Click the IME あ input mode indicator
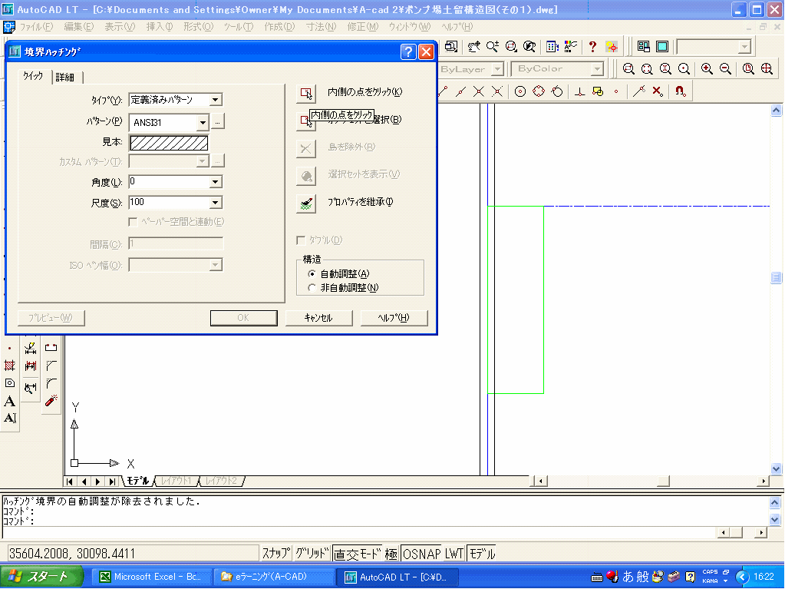Screen dimensions: 785x589 [x=628, y=577]
